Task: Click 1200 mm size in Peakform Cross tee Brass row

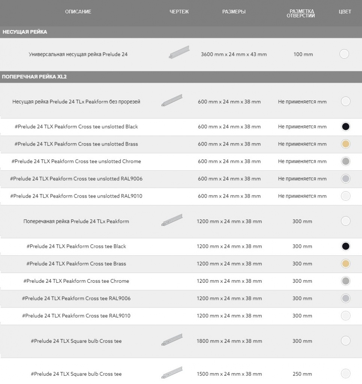Action: pyautogui.click(x=229, y=264)
